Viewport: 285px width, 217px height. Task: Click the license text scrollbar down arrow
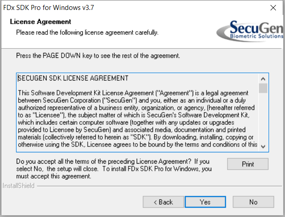263,146
